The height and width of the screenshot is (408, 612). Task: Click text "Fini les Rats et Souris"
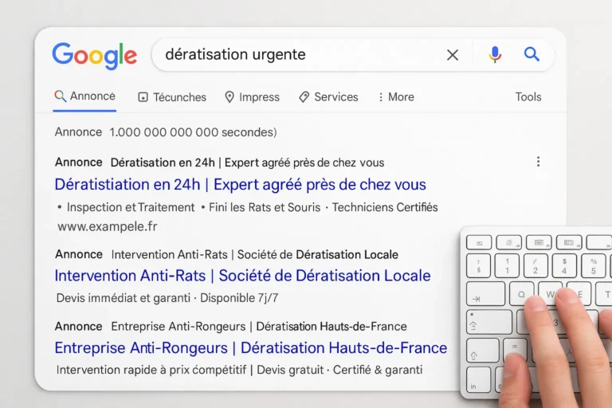click(x=265, y=207)
